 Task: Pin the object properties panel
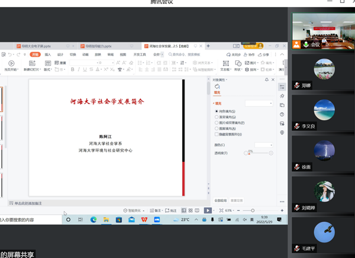(267, 79)
